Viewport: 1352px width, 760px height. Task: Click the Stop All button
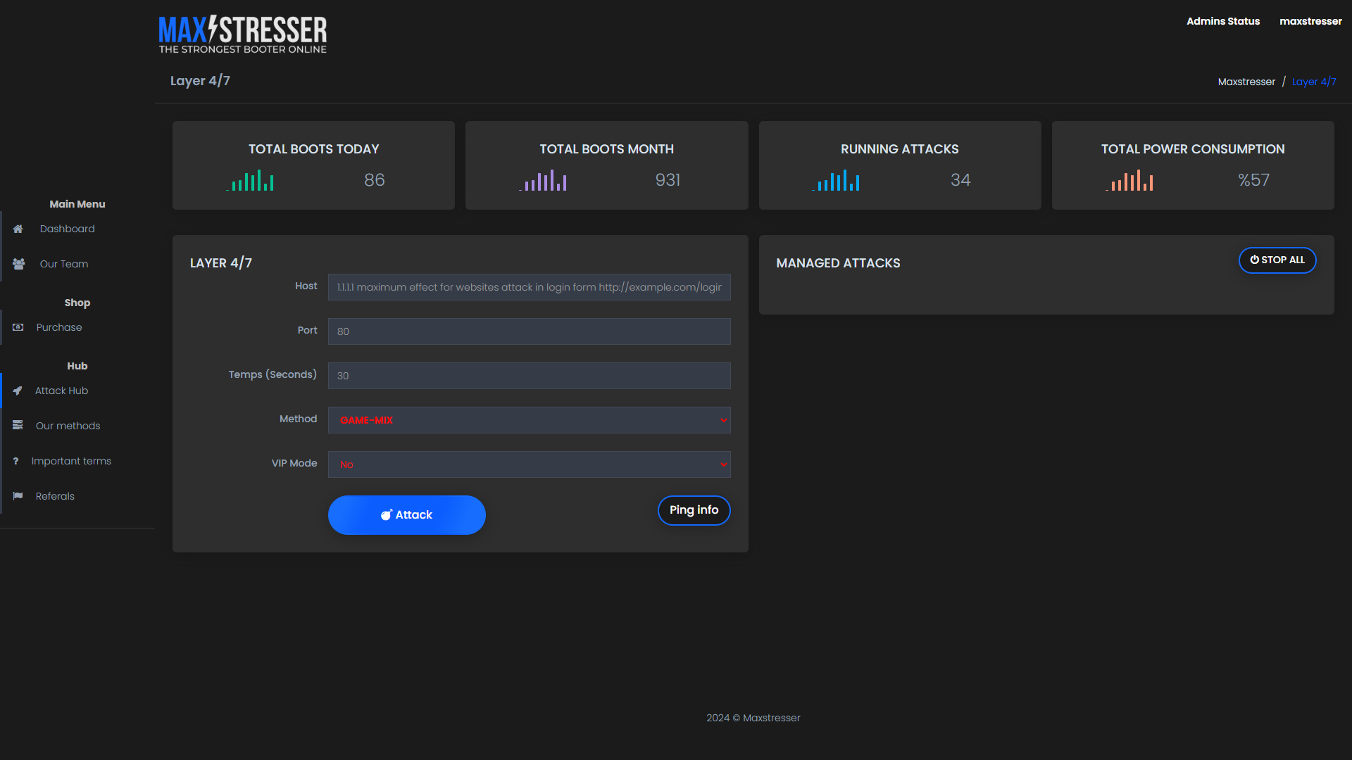coord(1277,260)
